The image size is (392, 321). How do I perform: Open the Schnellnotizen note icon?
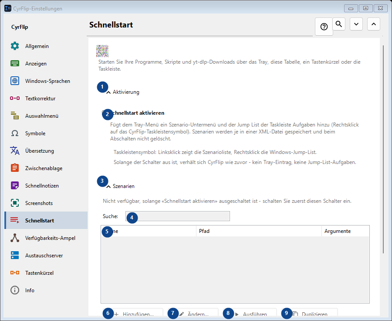pos(15,185)
